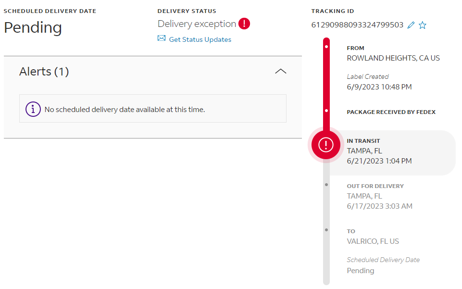Click the no scheduled delivery date alert message
Screen dimensions: 462x289
(x=125, y=109)
